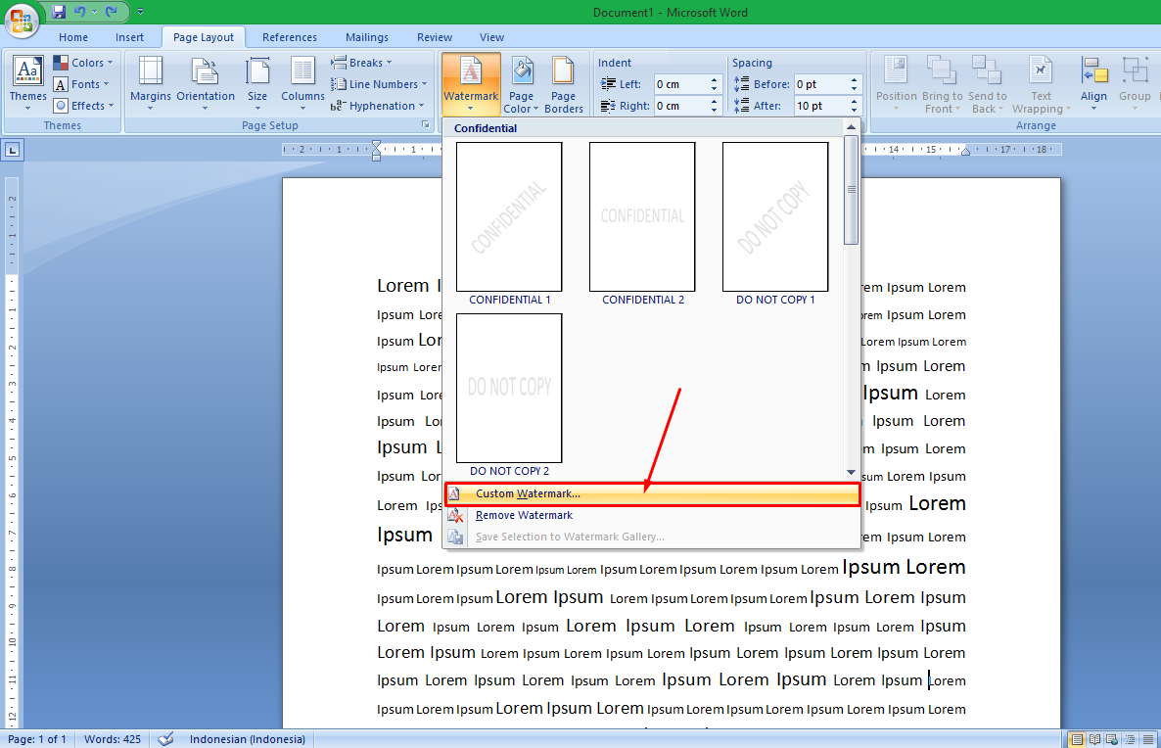Switch to Web Layout view
This screenshot has height=748, width=1161.
1112,739
